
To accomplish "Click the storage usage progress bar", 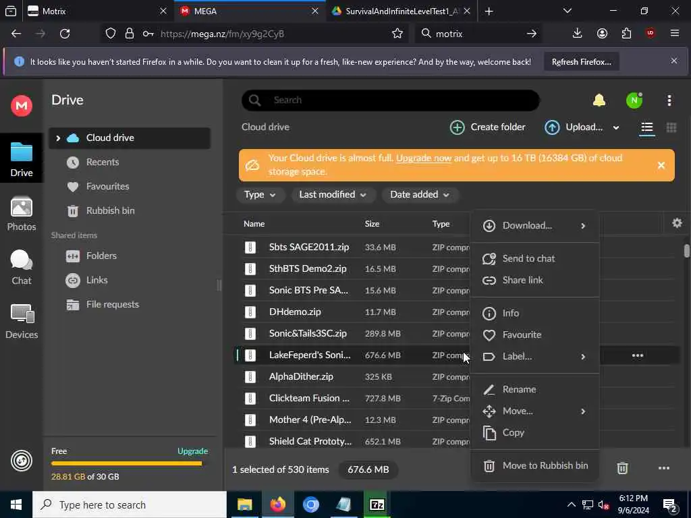I will [x=126, y=463].
